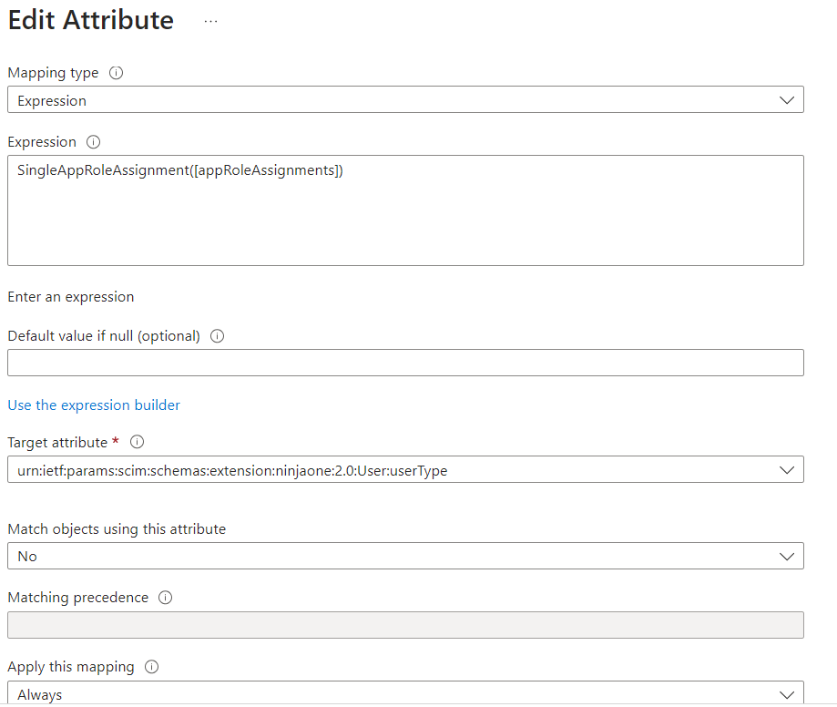Click the Edit Attribute page title
837x707 pixels.
(x=91, y=20)
